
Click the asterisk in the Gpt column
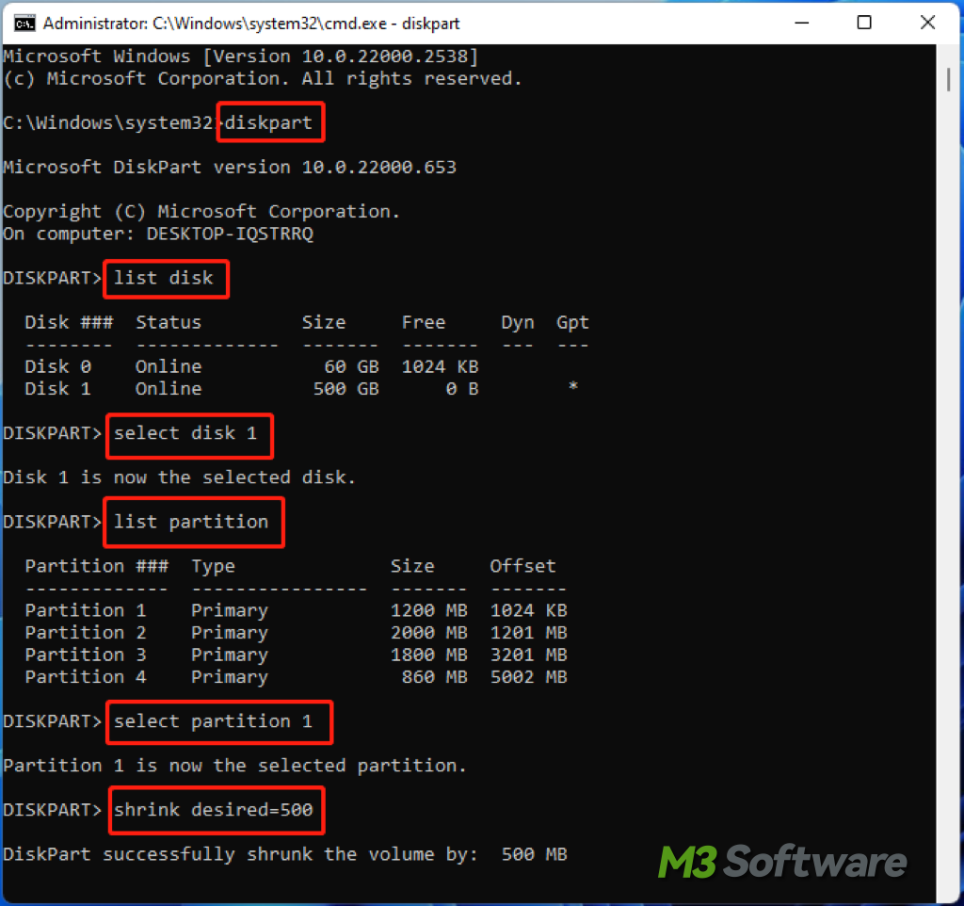click(573, 387)
